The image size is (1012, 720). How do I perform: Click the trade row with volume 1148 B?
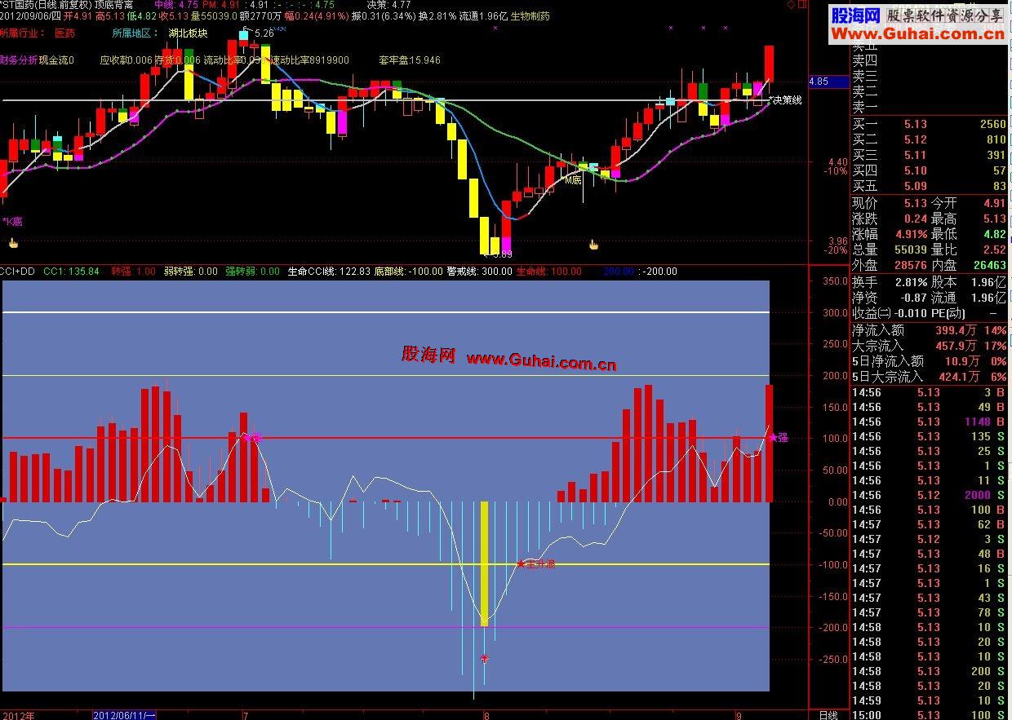click(x=929, y=422)
